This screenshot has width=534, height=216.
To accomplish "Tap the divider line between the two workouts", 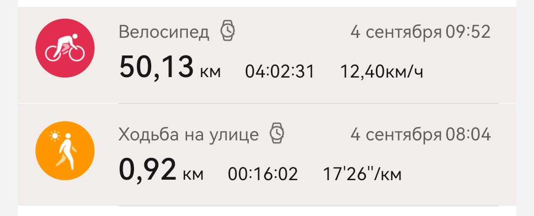I will (308, 104).
